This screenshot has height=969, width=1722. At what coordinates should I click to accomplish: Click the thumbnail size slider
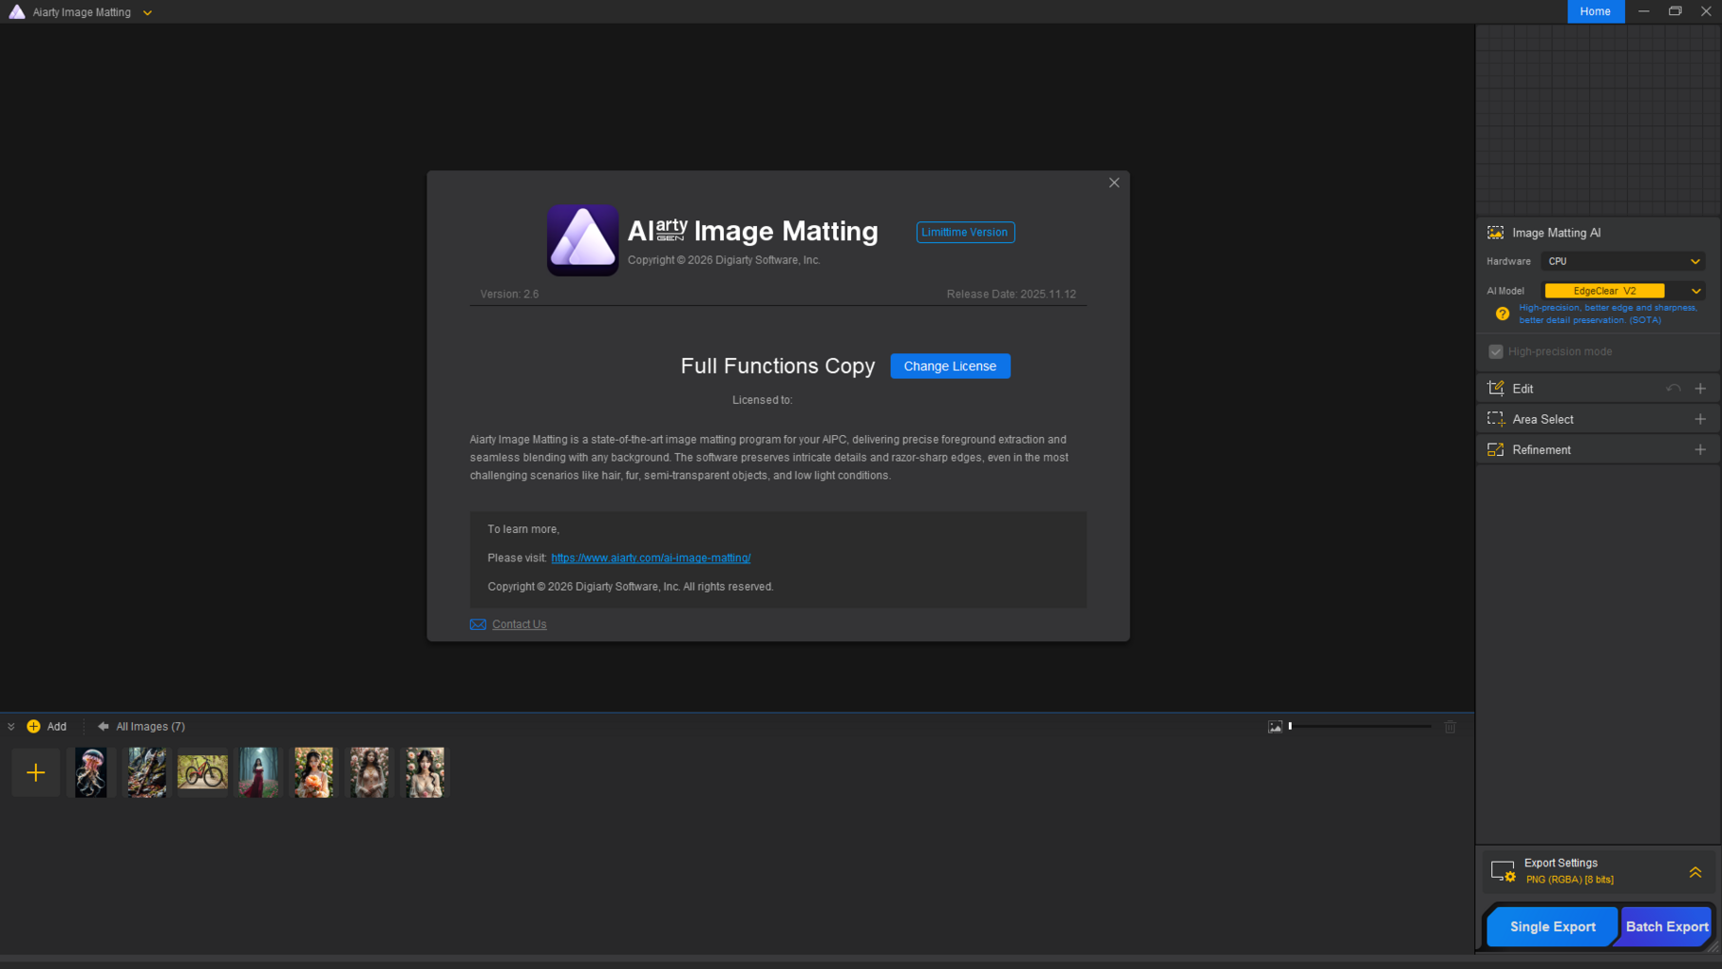pos(1359,727)
